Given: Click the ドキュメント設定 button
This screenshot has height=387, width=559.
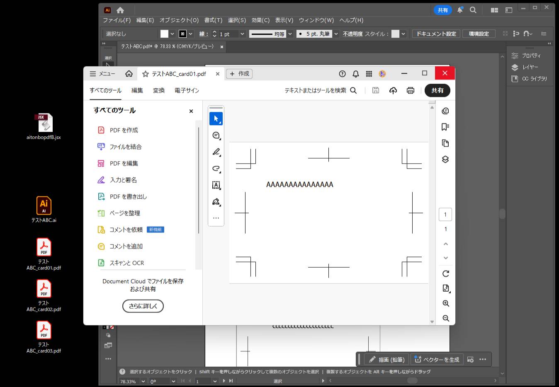Looking at the screenshot, I should pyautogui.click(x=436, y=34).
